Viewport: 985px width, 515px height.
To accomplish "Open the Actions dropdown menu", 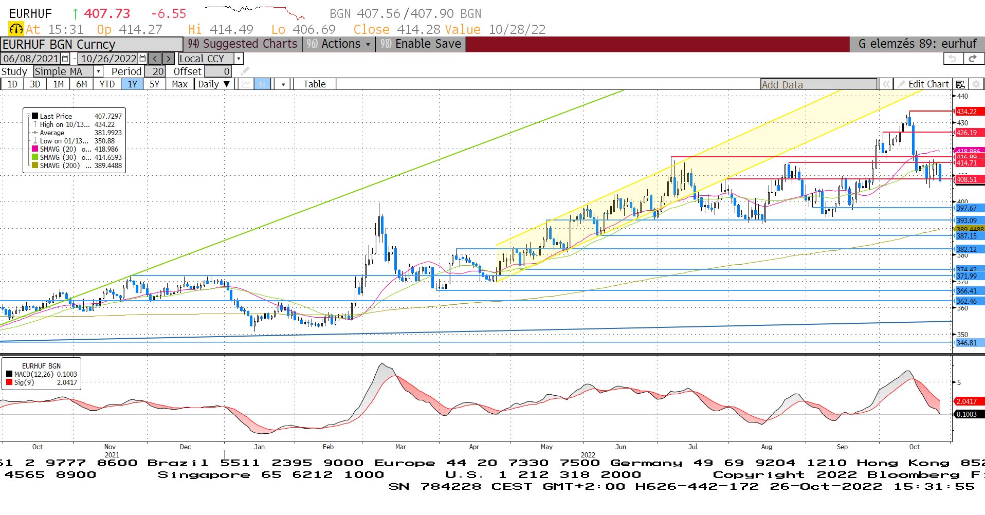I will (339, 44).
